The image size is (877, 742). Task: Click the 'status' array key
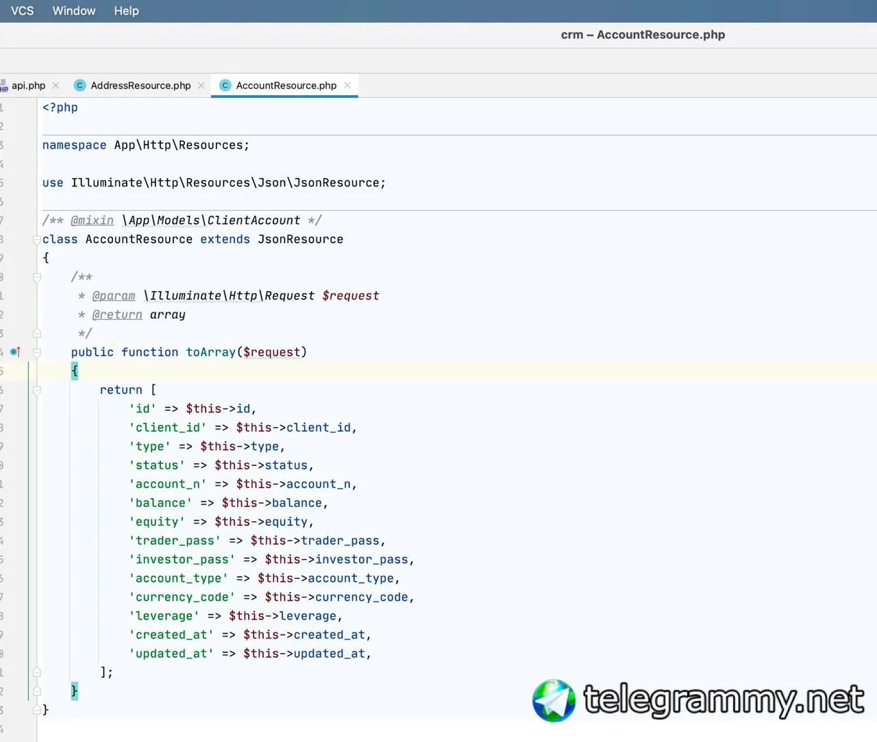(157, 466)
